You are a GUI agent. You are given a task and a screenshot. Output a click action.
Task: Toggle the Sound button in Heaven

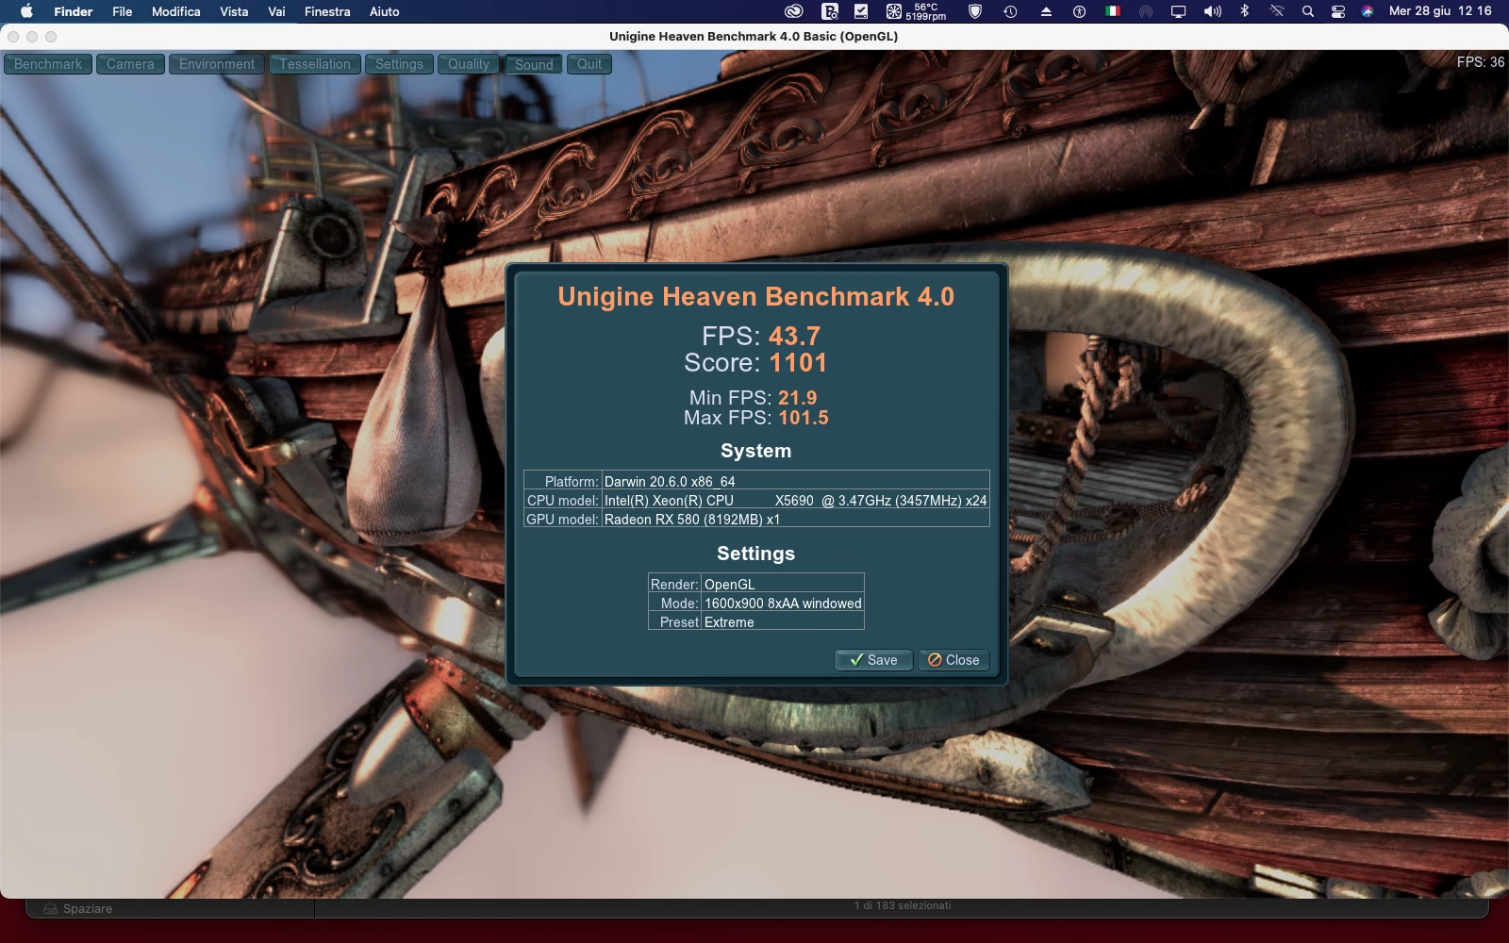[534, 64]
